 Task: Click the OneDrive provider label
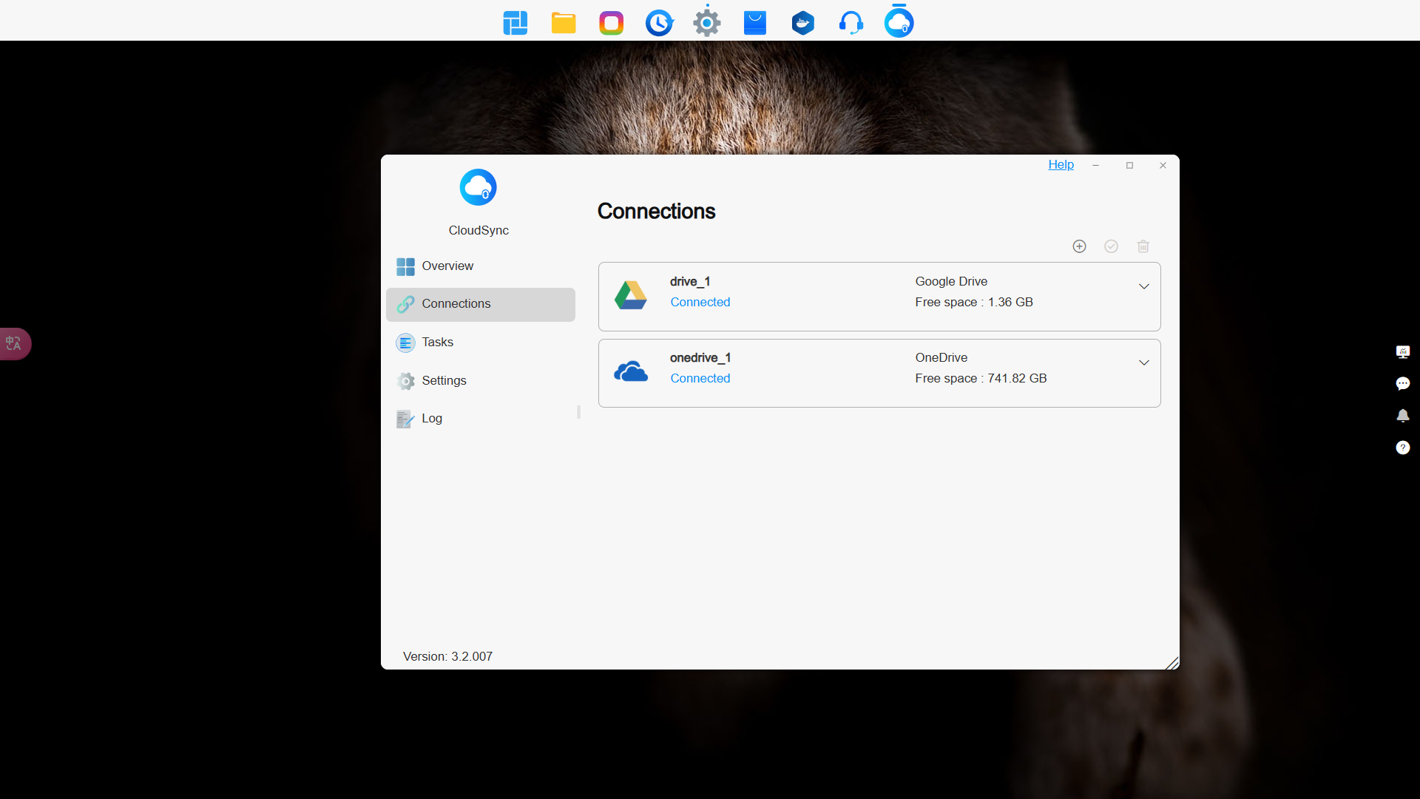point(941,358)
